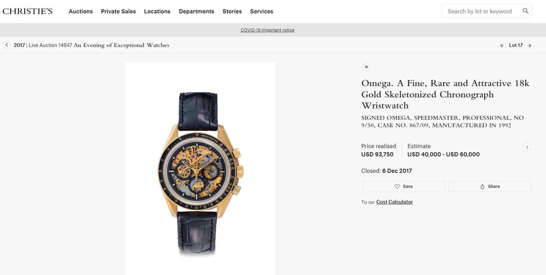Share this watch lot
This screenshot has width=546, height=275.
(x=489, y=187)
